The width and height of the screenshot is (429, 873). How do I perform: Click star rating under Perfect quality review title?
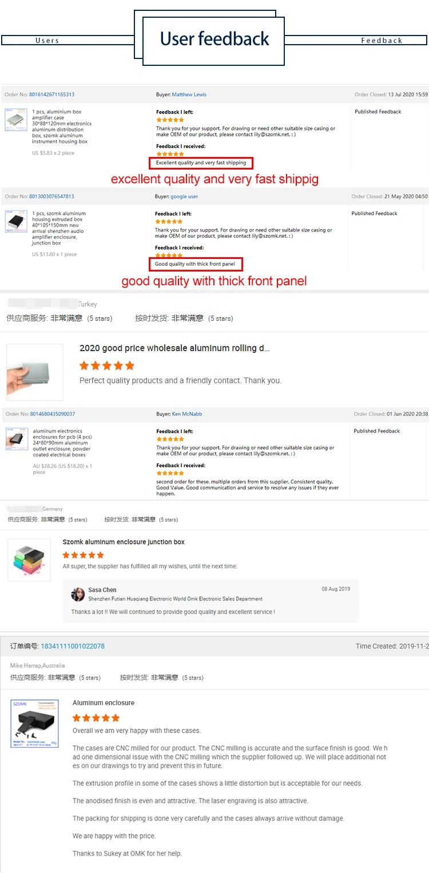107,365
